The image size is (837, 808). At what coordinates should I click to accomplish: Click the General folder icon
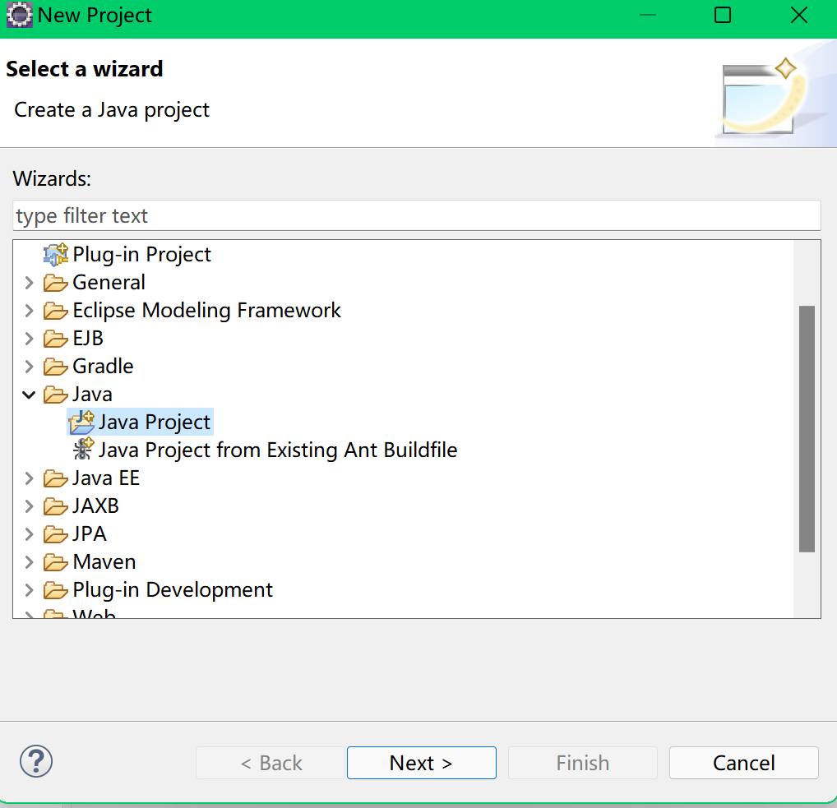(x=56, y=283)
